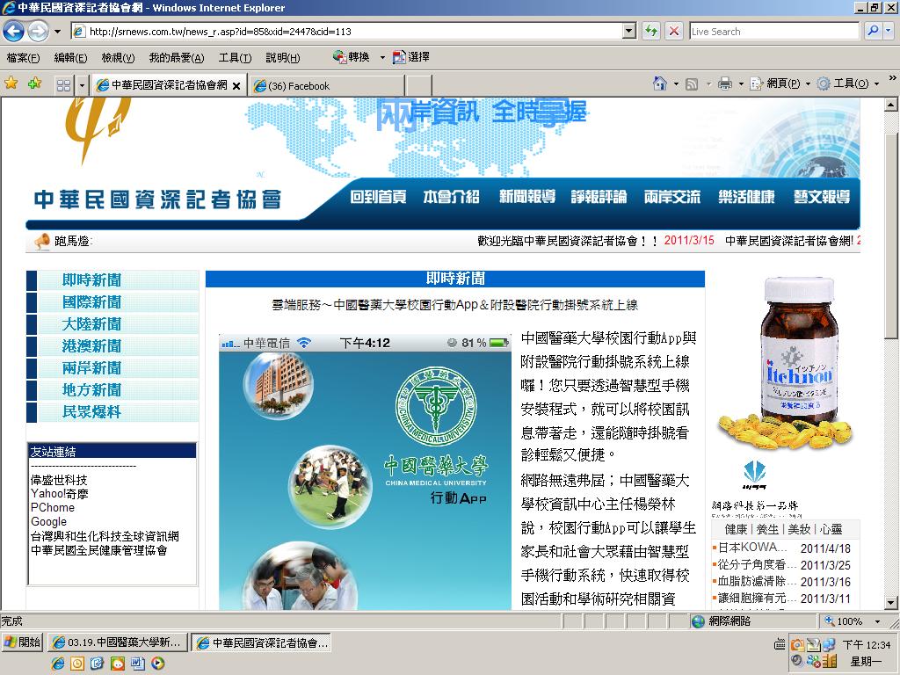Open the Yahoo!奇摩 friend site link
Screen dimensions: 900x675
pos(59,494)
